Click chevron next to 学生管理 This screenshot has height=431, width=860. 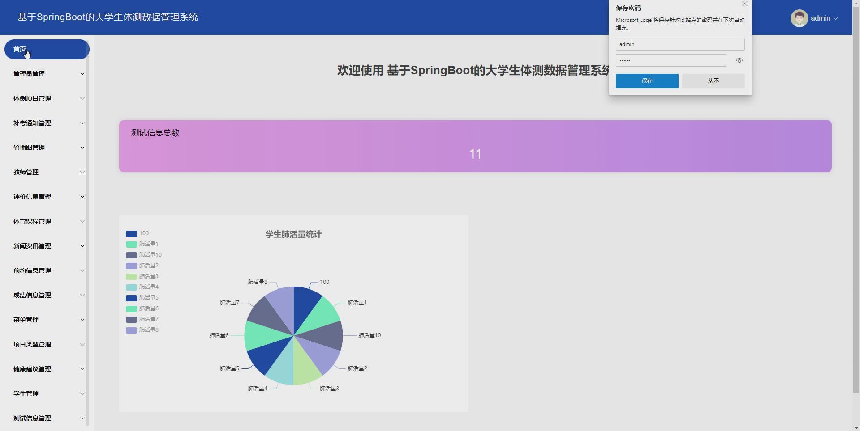(82, 393)
